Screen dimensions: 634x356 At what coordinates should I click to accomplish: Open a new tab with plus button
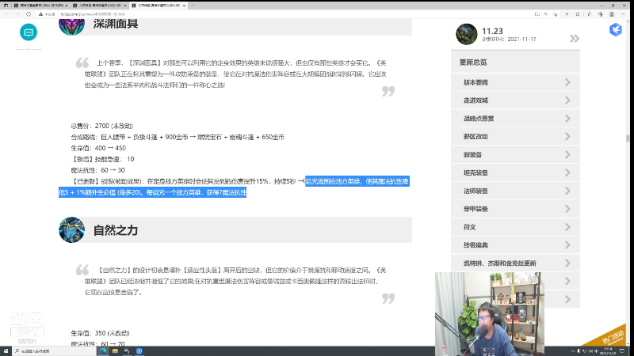(193, 6)
